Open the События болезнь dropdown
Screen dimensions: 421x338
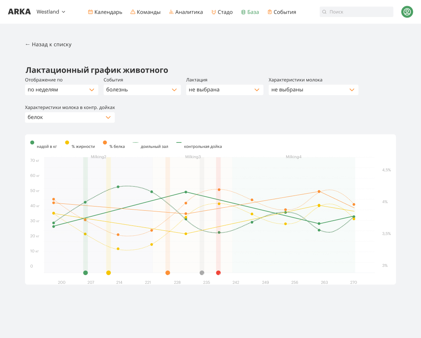(142, 90)
